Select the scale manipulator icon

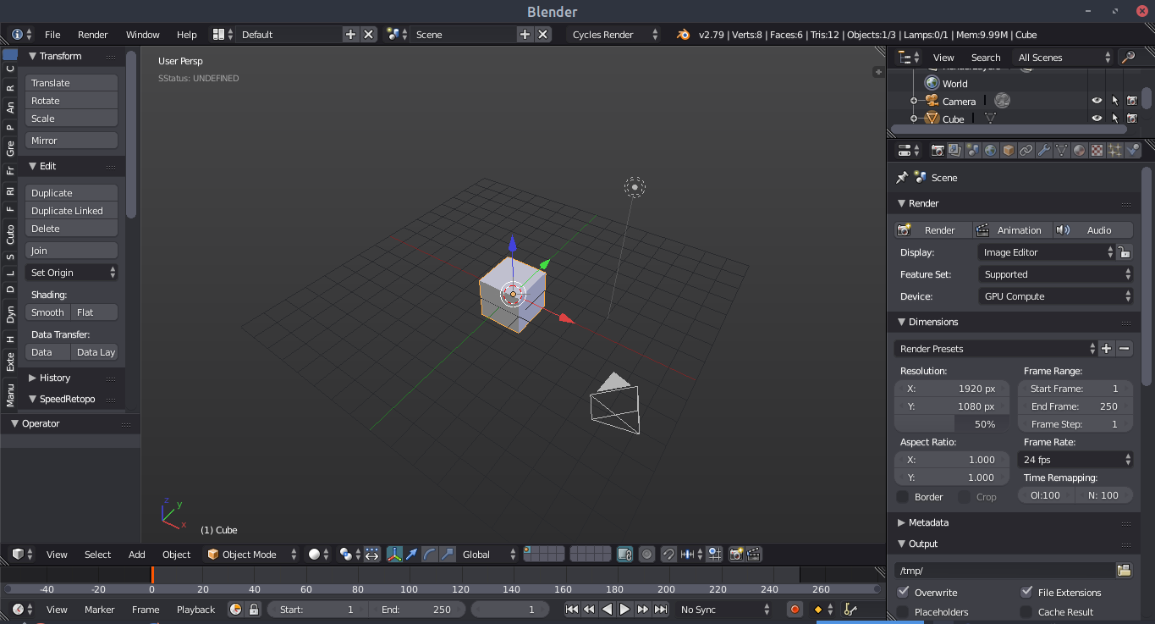pos(448,555)
